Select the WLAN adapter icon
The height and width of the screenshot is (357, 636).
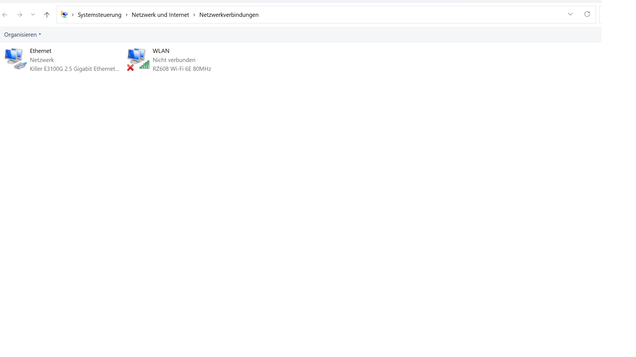[x=138, y=59]
